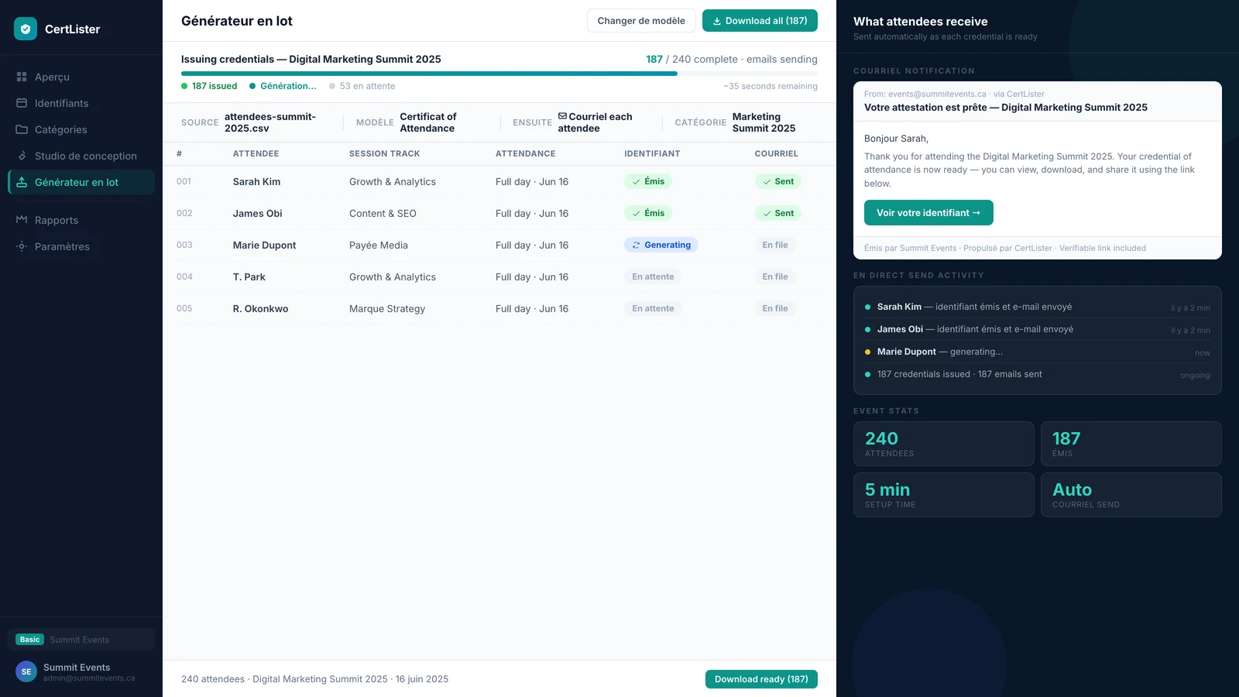Click Voir votre identifiant button
This screenshot has height=697, width=1239.
tap(928, 213)
